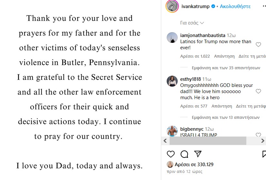The image size is (266, 180).
Task: Like the post with the heart icon
Action: point(171,154)
